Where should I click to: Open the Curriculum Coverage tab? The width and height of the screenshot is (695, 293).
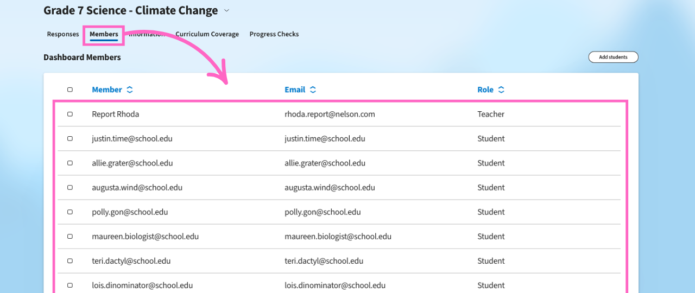(207, 34)
